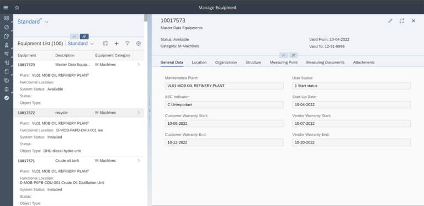Viewport: 424px width, 206px height.
Task: Switch to the Structure tab
Action: click(x=253, y=62)
